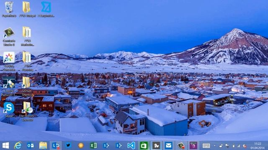This screenshot has width=268, height=150.
Task: Check the battery status icon in the tray
Action: 234,146
